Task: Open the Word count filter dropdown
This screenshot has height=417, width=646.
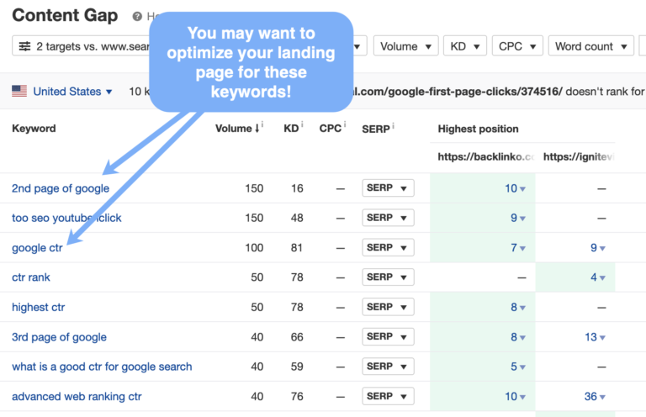Action: coord(590,46)
